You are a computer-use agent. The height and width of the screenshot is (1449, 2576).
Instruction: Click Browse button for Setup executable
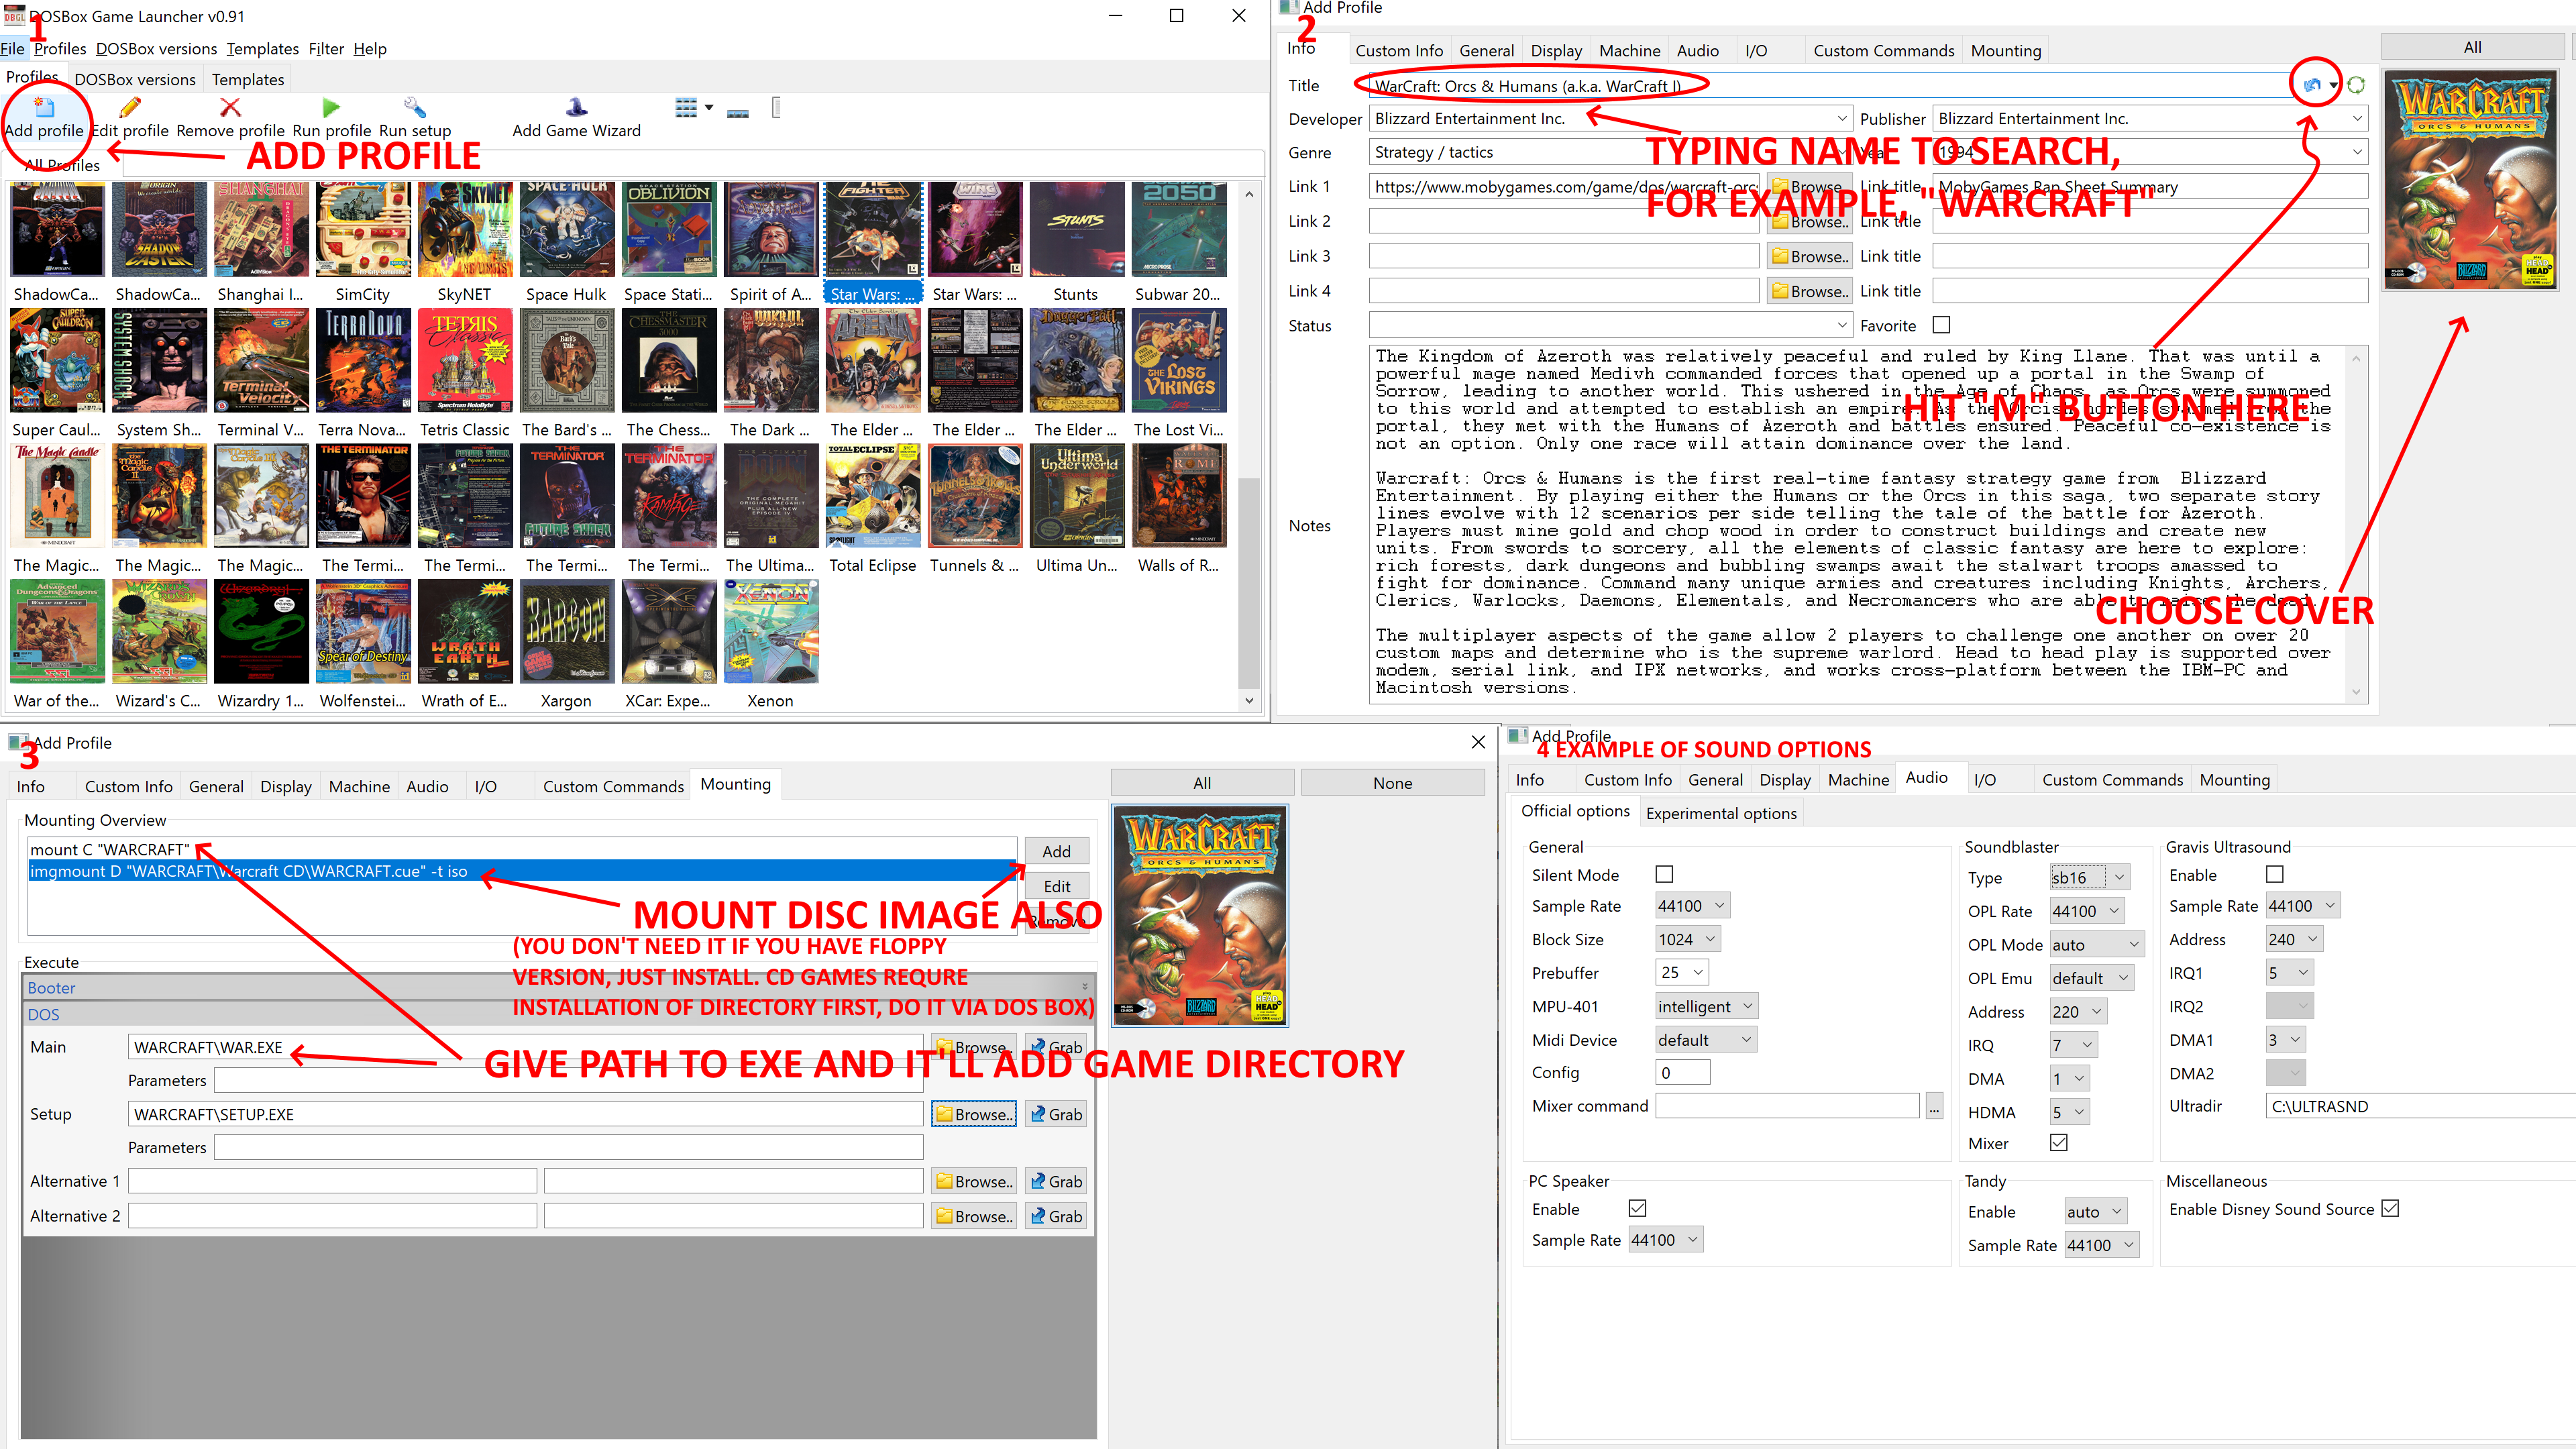(x=974, y=1114)
